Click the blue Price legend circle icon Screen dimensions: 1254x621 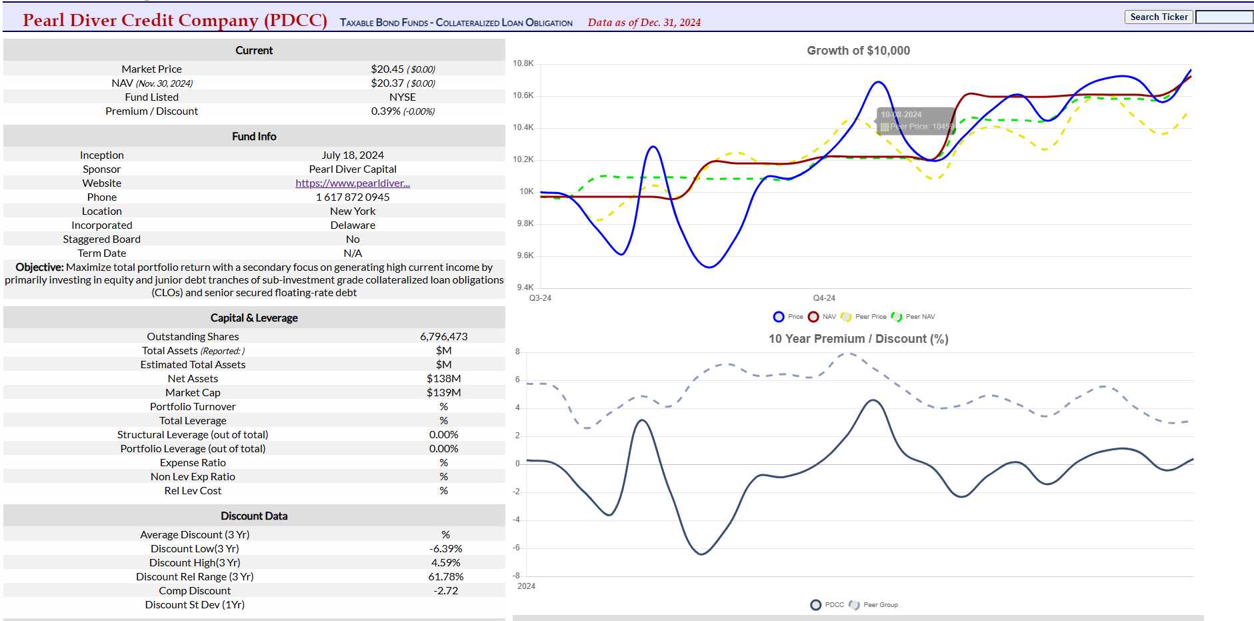tap(778, 316)
